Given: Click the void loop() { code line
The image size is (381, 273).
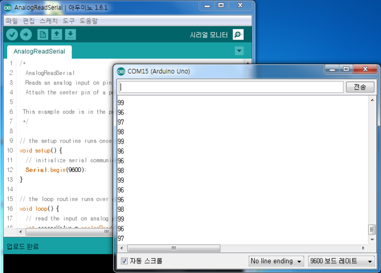Looking at the screenshot, I should point(39,208).
